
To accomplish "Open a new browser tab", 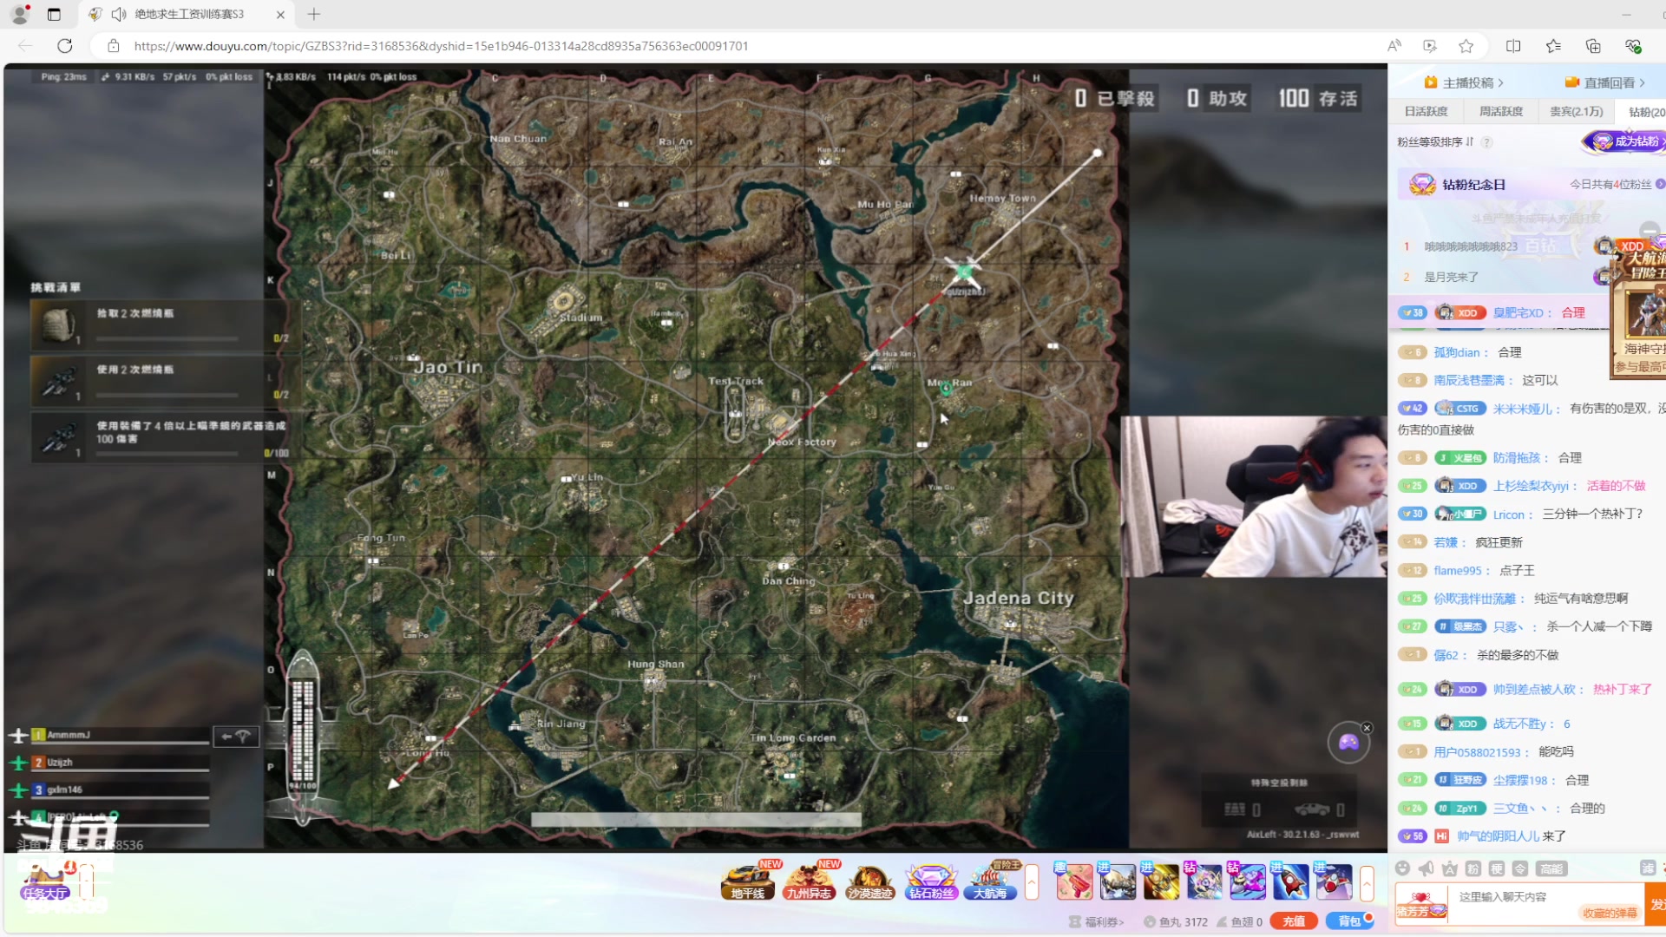I will tap(314, 14).
